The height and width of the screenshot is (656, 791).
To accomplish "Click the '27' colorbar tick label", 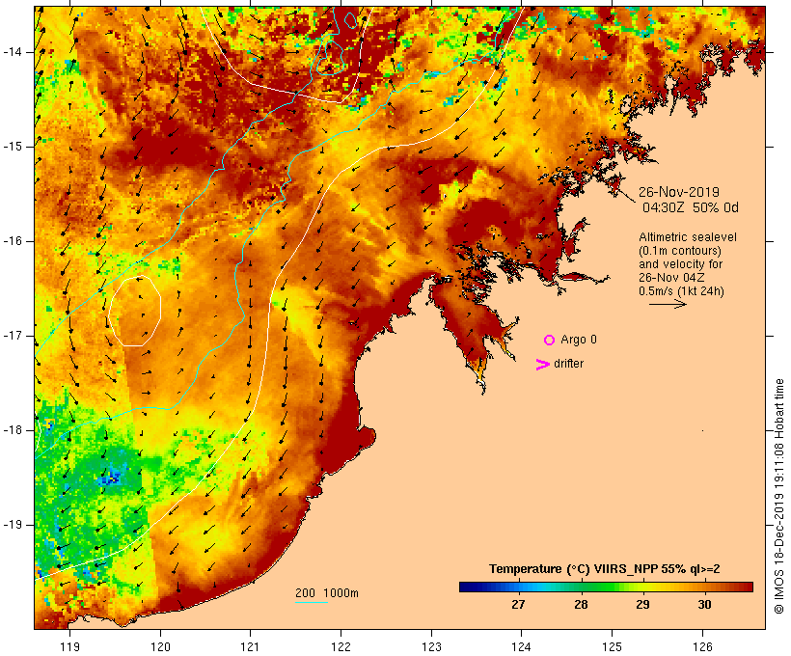I will (518, 604).
